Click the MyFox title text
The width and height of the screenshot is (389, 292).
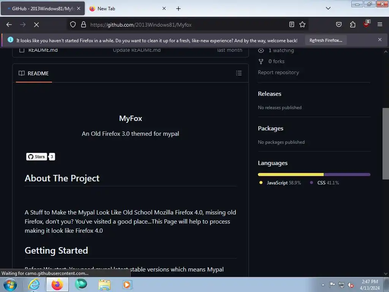[x=131, y=118]
